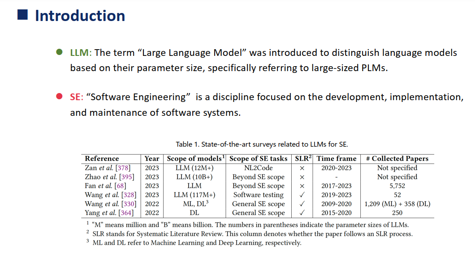Click the "NL2Code" cell
Image resolution: width=475 pixels, height=254 pixels.
(259, 168)
